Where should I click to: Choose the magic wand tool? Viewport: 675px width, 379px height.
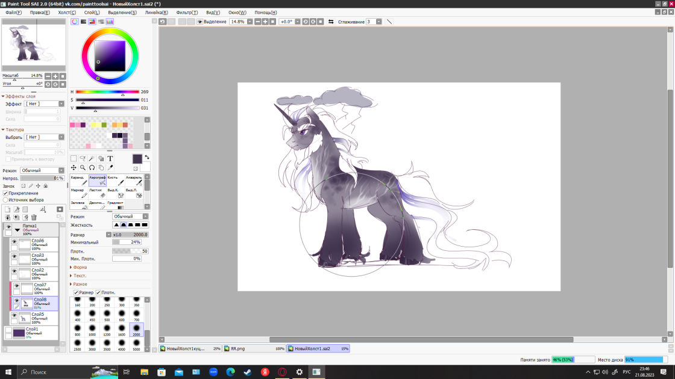coord(92,159)
